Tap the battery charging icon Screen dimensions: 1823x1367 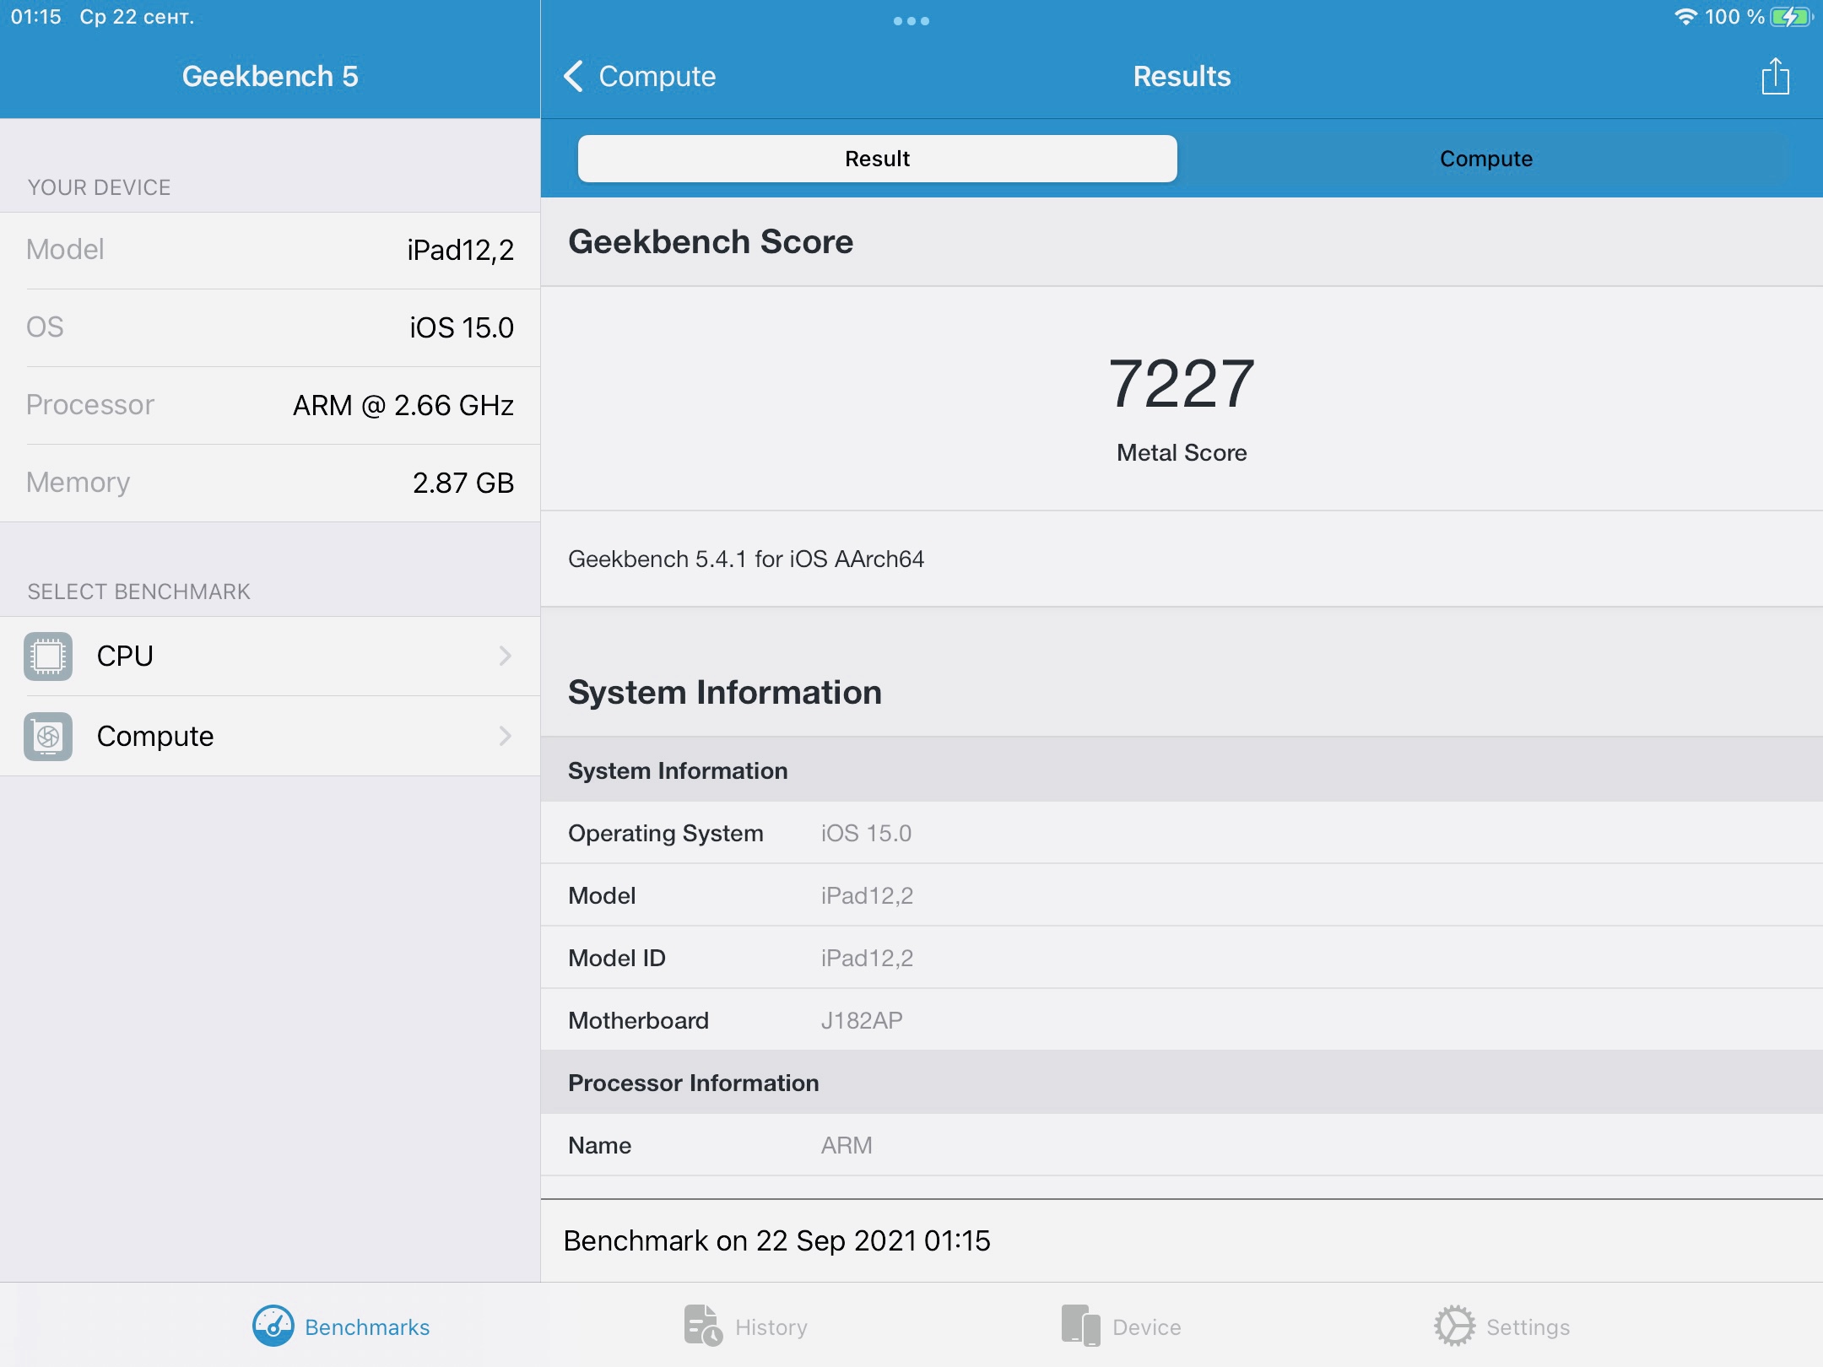1791,17
